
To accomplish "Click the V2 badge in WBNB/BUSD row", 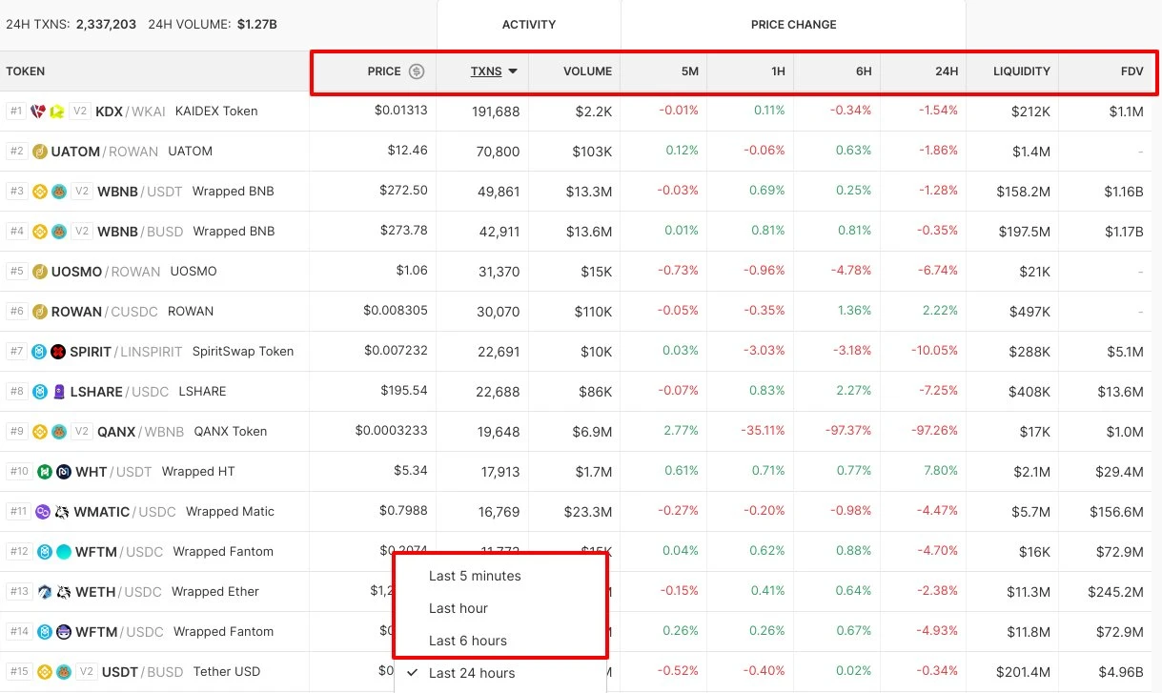I will pos(82,232).
